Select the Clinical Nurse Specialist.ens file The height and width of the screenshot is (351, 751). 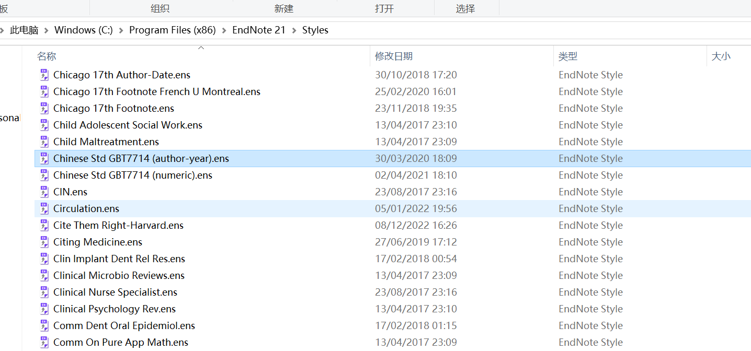(115, 292)
